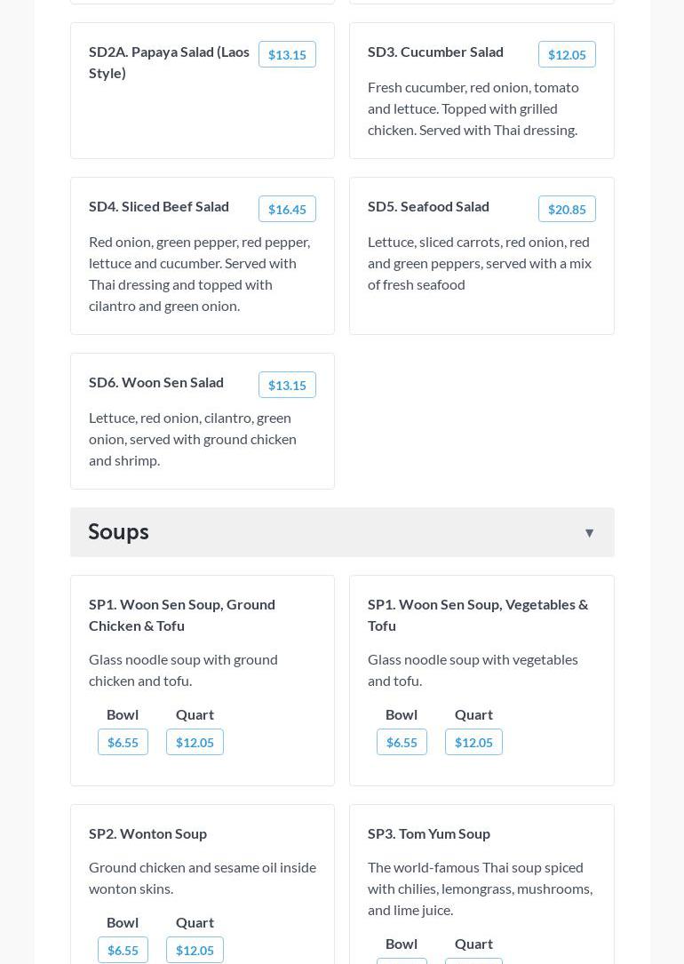
Task: Add Sliced Beef Salad at $16.45
Action: click(287, 210)
